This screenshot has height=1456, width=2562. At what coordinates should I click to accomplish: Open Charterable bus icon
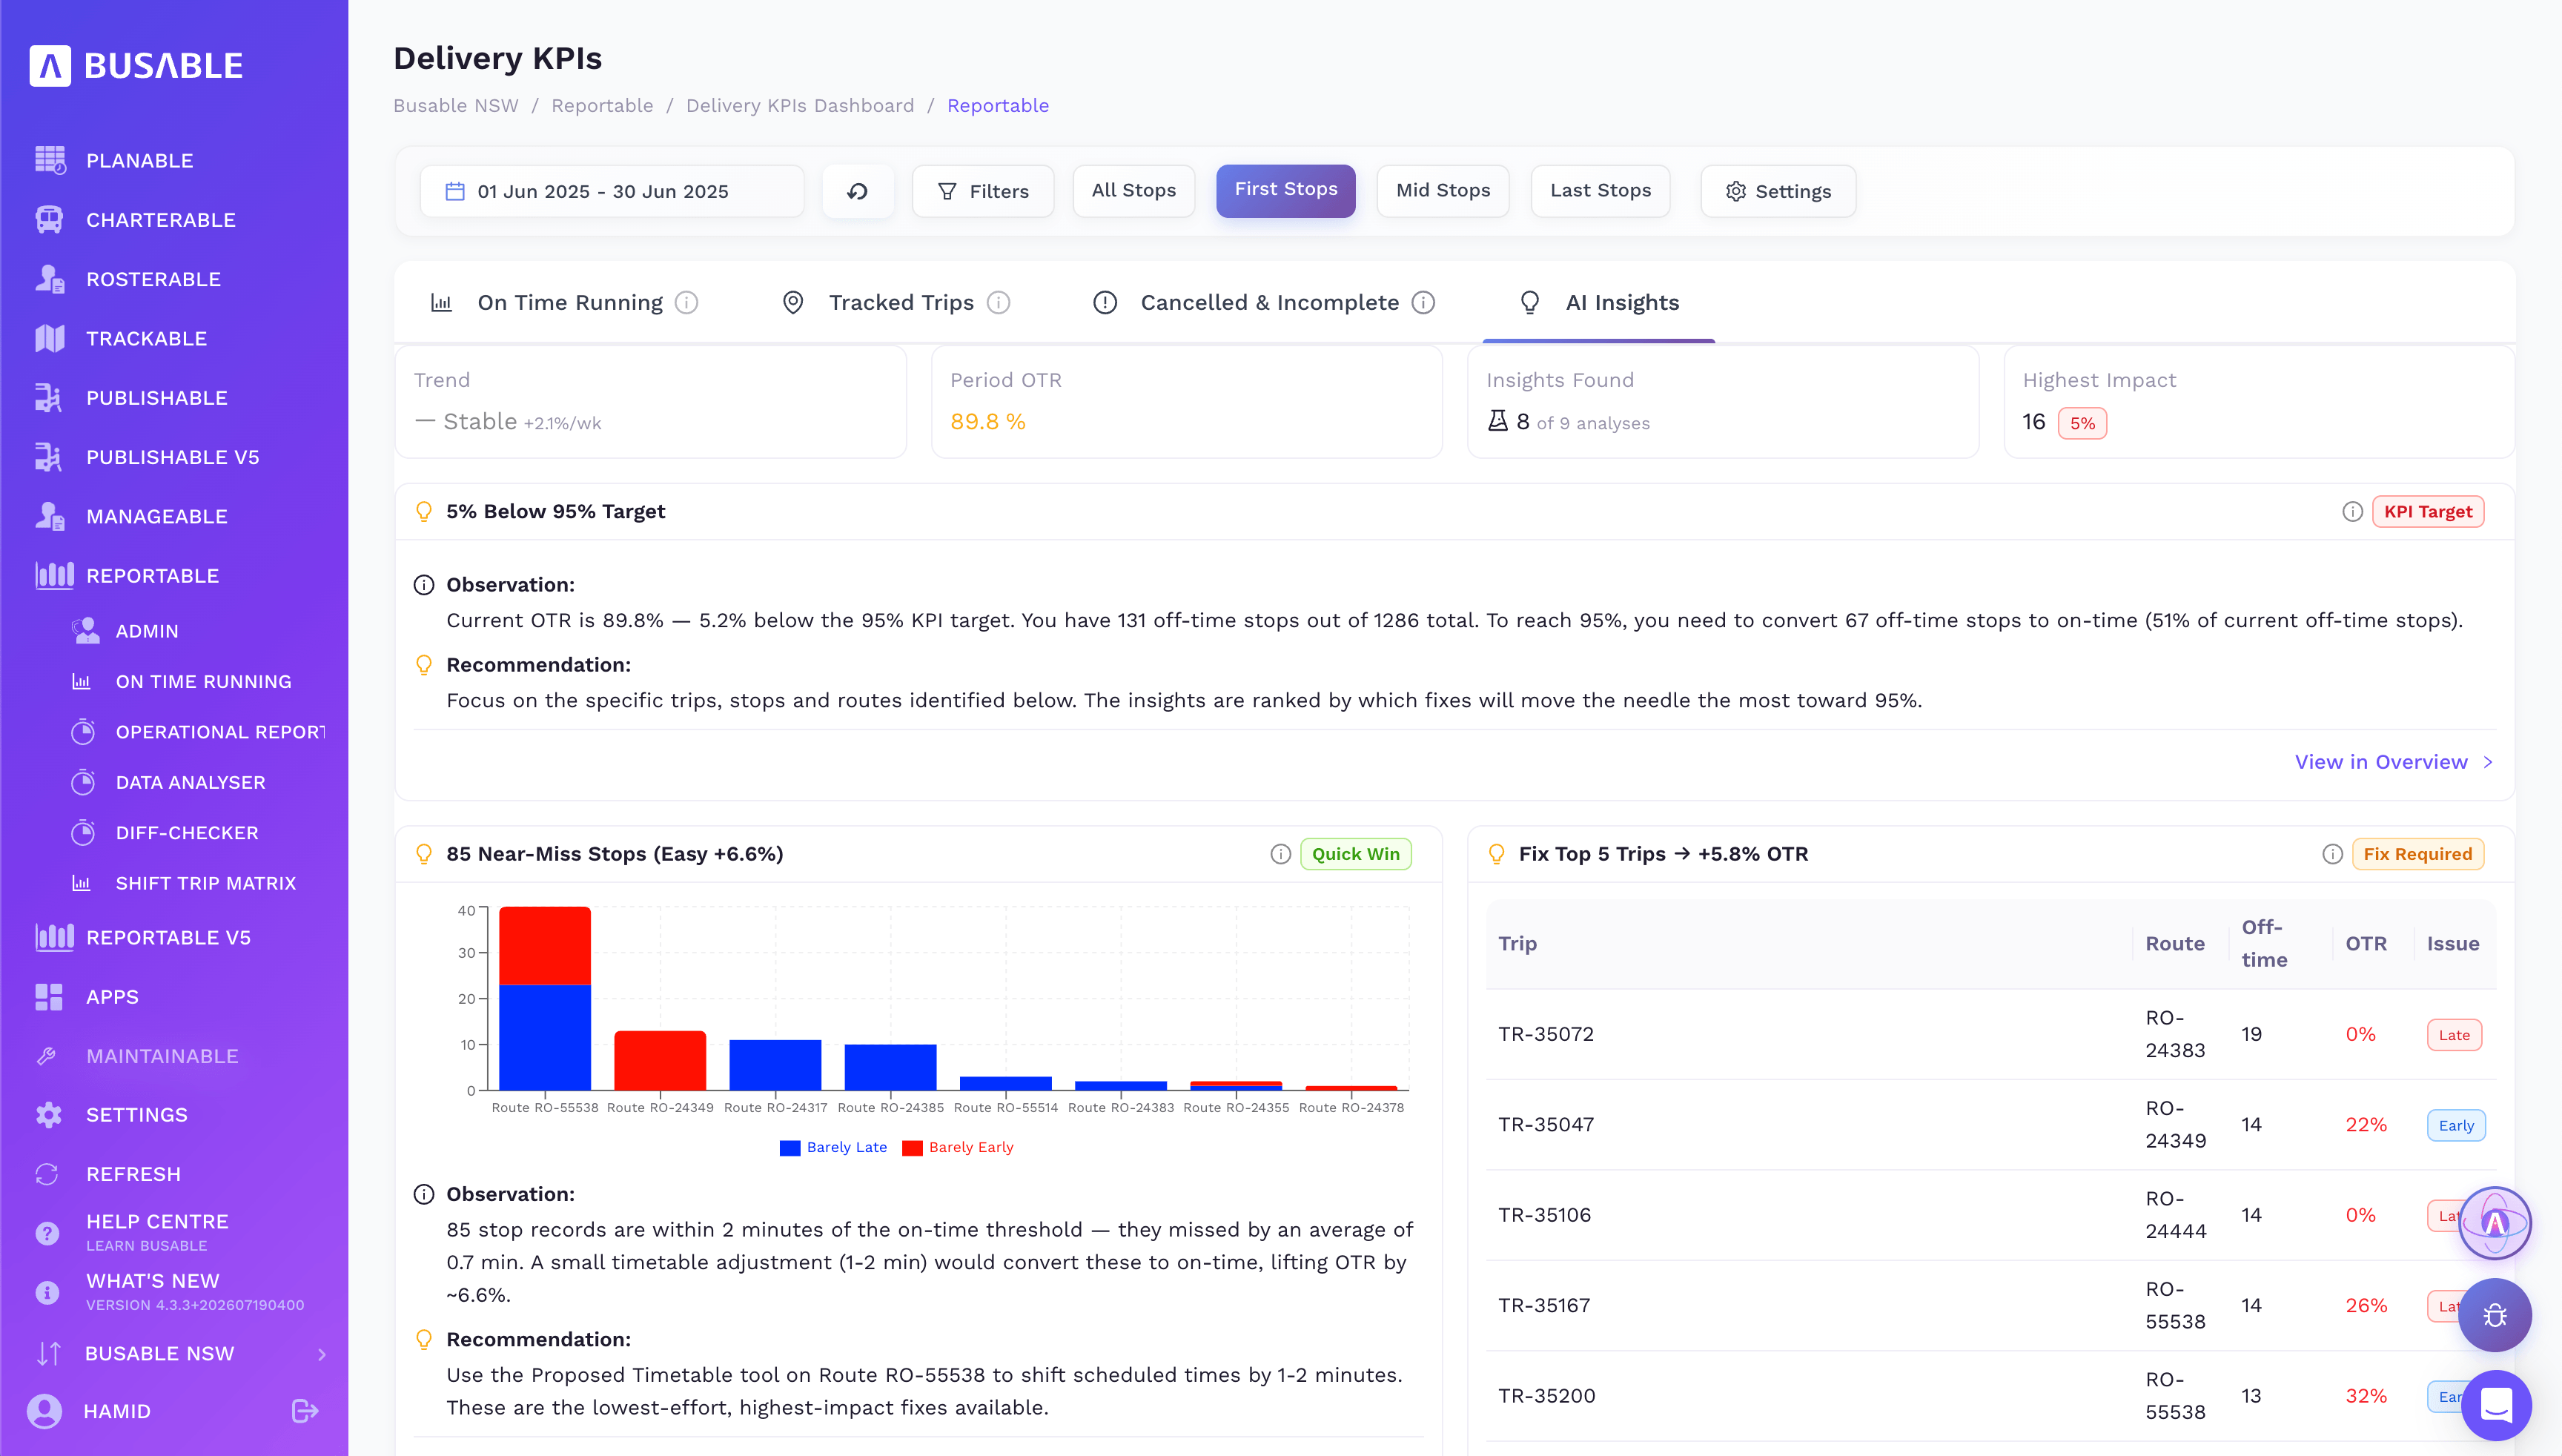coord(49,219)
